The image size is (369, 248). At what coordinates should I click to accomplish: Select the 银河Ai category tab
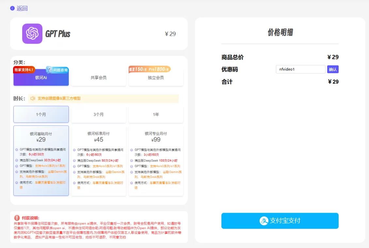41,77
